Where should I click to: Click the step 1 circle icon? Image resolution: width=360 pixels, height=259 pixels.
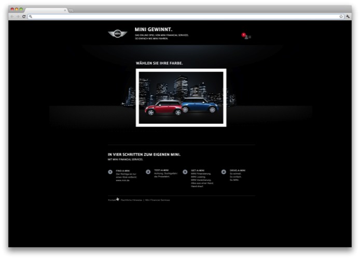110,172
